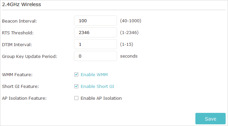Click the 'seconds' unit text
Viewport: 228px width, 126px height.
(x=129, y=56)
